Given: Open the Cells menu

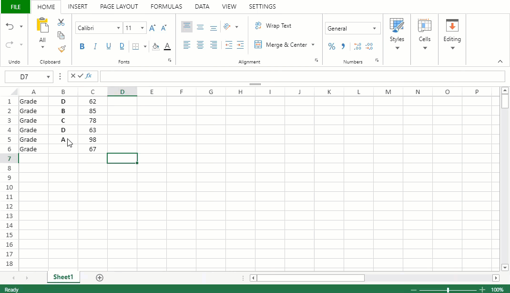Looking at the screenshot, I should 425,34.
